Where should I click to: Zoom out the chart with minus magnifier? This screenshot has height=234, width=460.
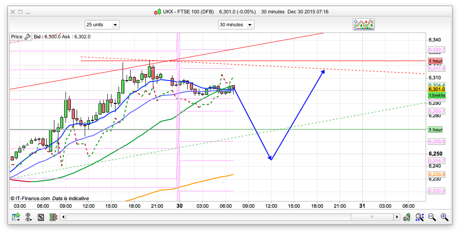click(432, 217)
